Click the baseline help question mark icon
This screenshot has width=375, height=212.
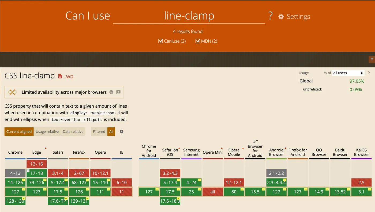coord(111,92)
